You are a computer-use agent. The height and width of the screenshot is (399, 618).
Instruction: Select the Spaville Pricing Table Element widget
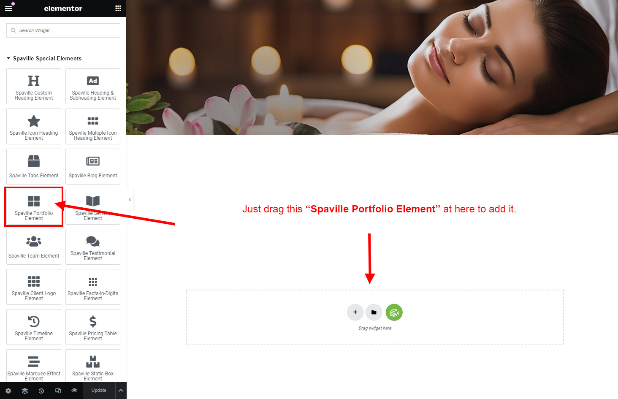tap(93, 327)
